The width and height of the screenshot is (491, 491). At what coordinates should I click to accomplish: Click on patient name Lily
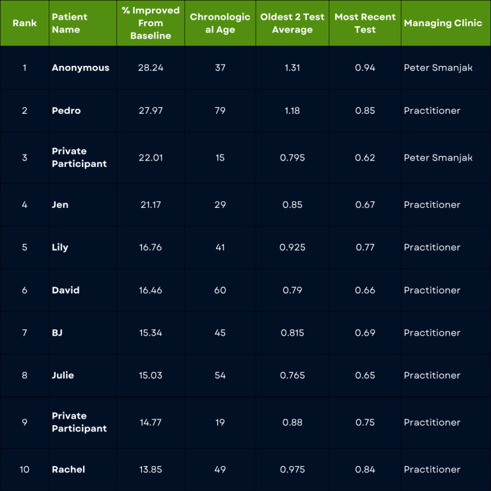pyautogui.click(x=60, y=247)
